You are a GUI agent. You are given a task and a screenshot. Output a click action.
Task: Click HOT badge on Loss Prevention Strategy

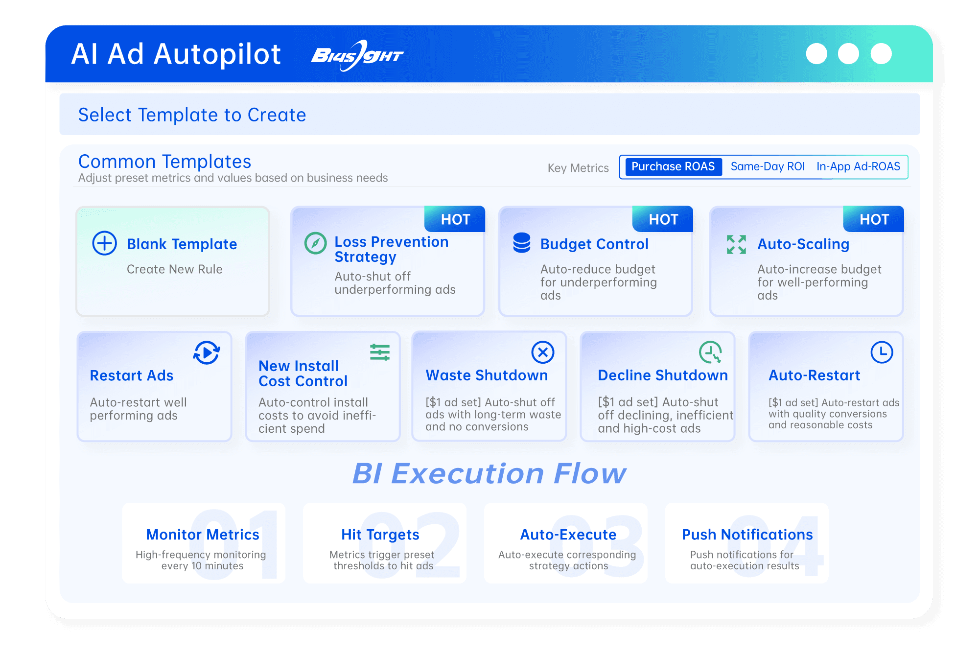tap(455, 219)
